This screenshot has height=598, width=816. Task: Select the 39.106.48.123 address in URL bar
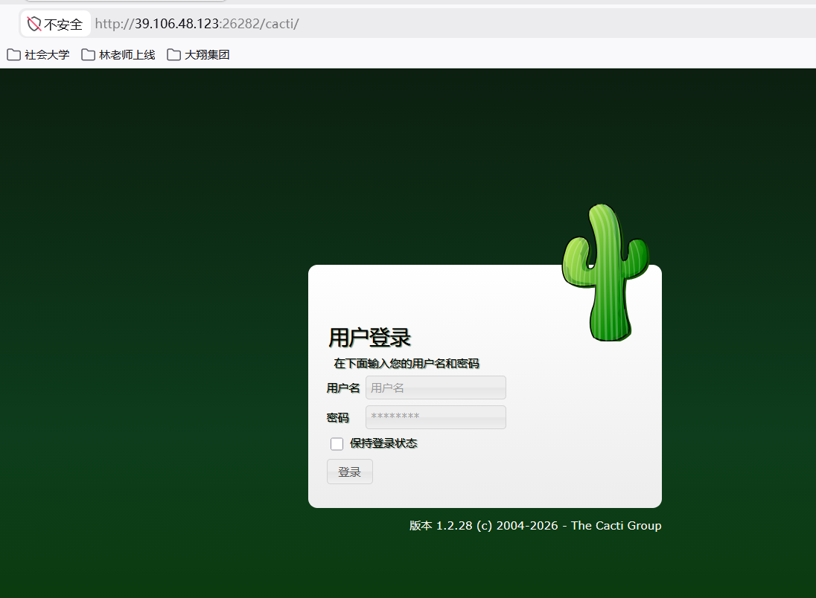coord(177,24)
